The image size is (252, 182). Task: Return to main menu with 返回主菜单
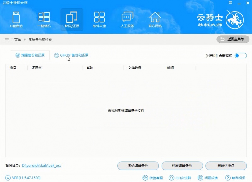pos(233,39)
